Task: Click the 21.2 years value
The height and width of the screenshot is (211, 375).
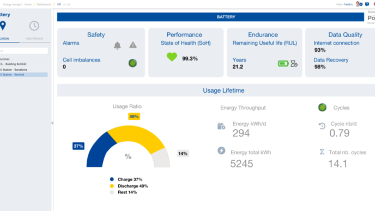Action: pyautogui.click(x=238, y=67)
